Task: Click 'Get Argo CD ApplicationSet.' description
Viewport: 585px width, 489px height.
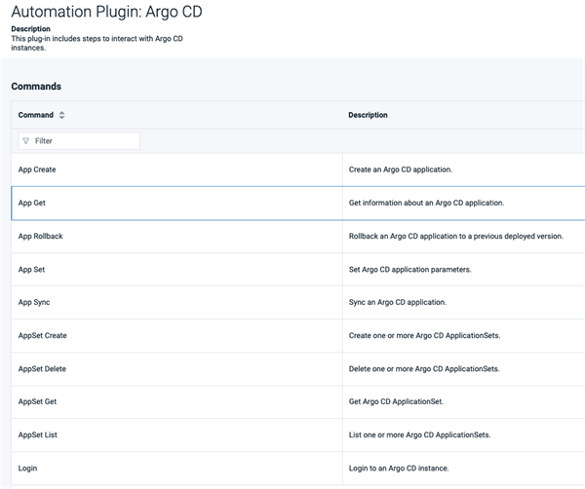Action: (x=396, y=401)
